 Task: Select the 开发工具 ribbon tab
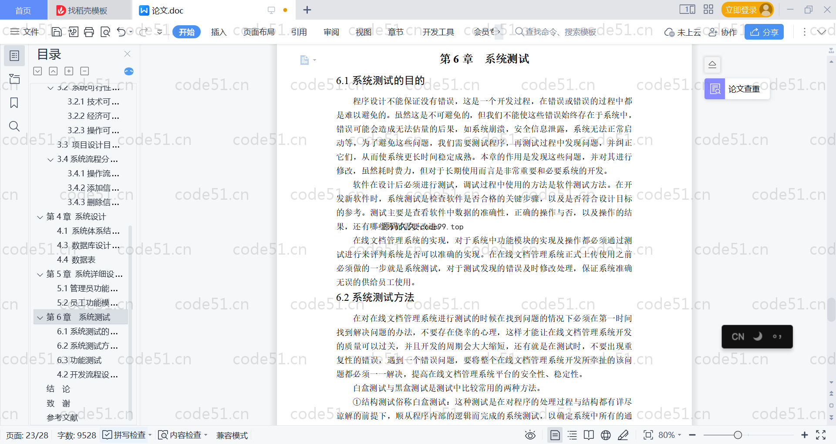point(438,32)
